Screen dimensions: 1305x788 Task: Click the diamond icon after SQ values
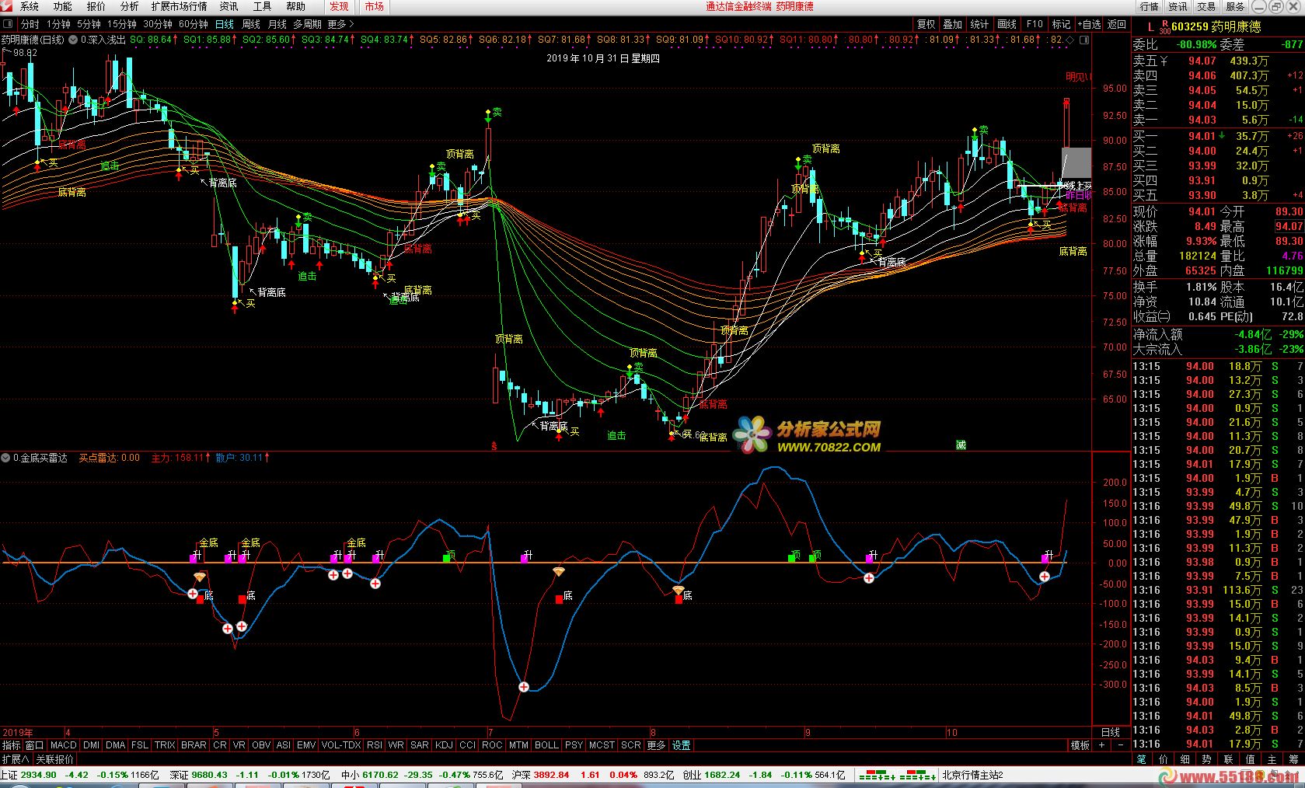tap(1069, 40)
